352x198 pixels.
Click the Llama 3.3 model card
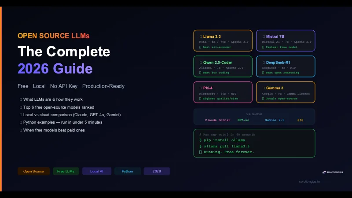point(223,40)
